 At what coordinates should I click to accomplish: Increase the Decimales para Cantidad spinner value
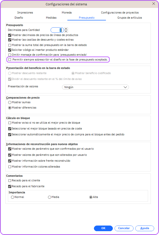pyautogui.click(x=66, y=29)
